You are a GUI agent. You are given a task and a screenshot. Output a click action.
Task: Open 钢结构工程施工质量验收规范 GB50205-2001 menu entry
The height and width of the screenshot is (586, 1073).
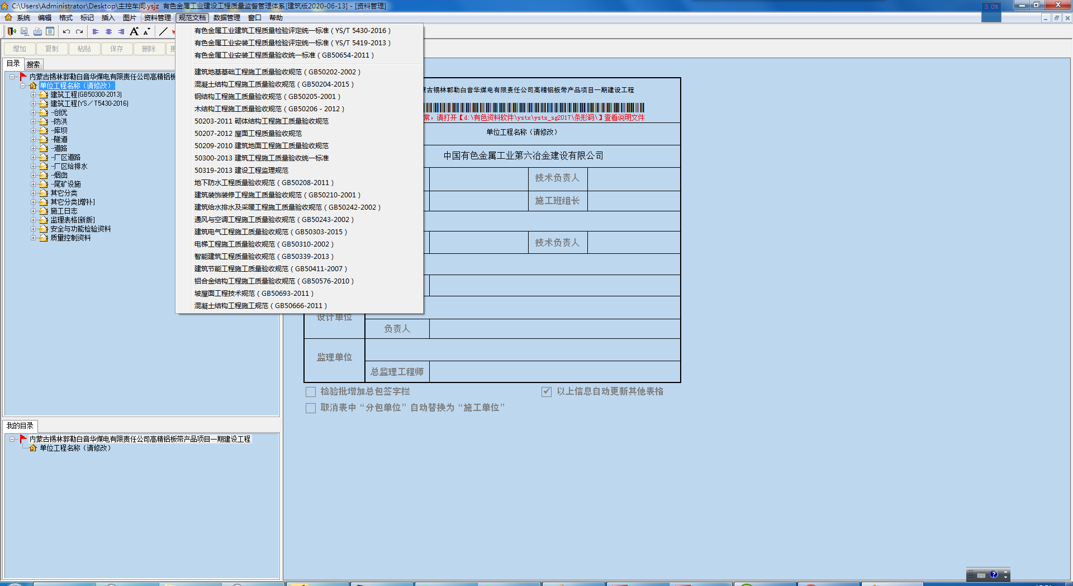click(x=267, y=97)
